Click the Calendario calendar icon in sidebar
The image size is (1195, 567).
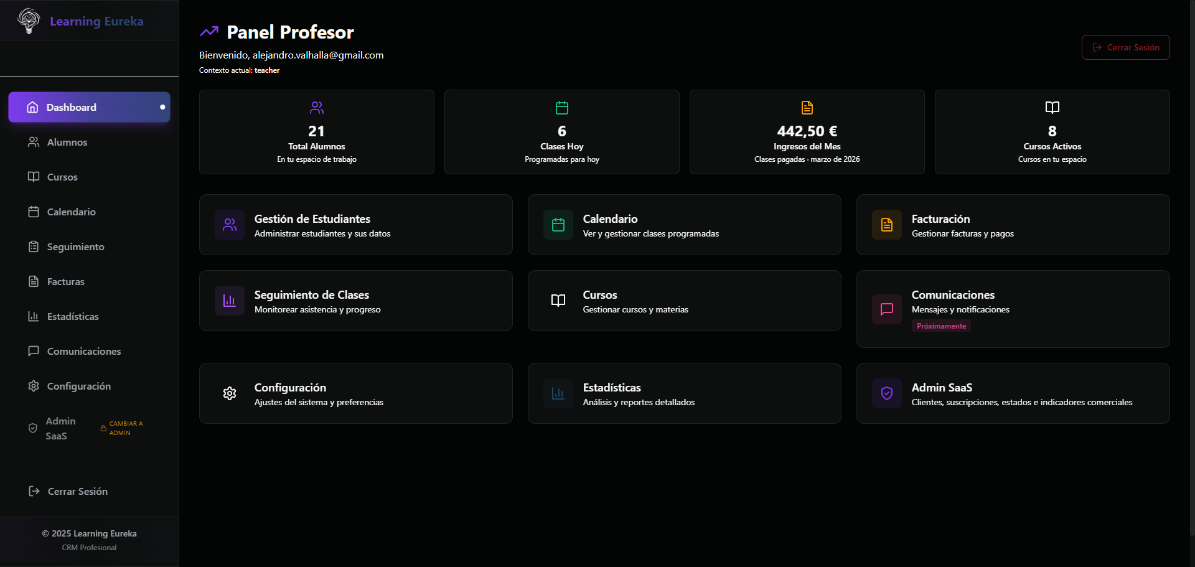click(33, 212)
